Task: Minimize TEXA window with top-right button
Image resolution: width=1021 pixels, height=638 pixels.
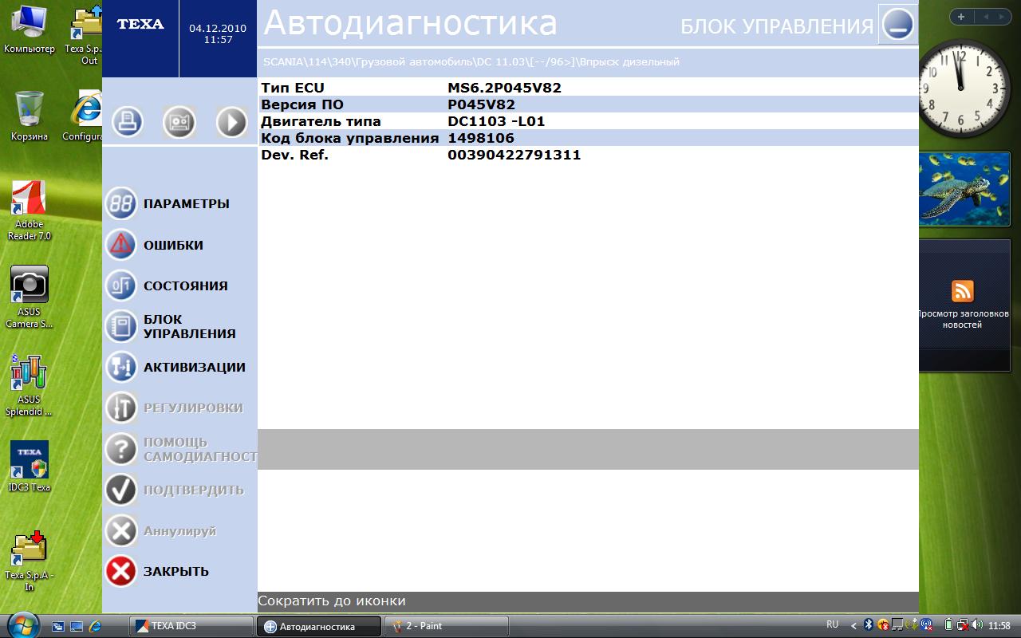Action: click(x=898, y=24)
